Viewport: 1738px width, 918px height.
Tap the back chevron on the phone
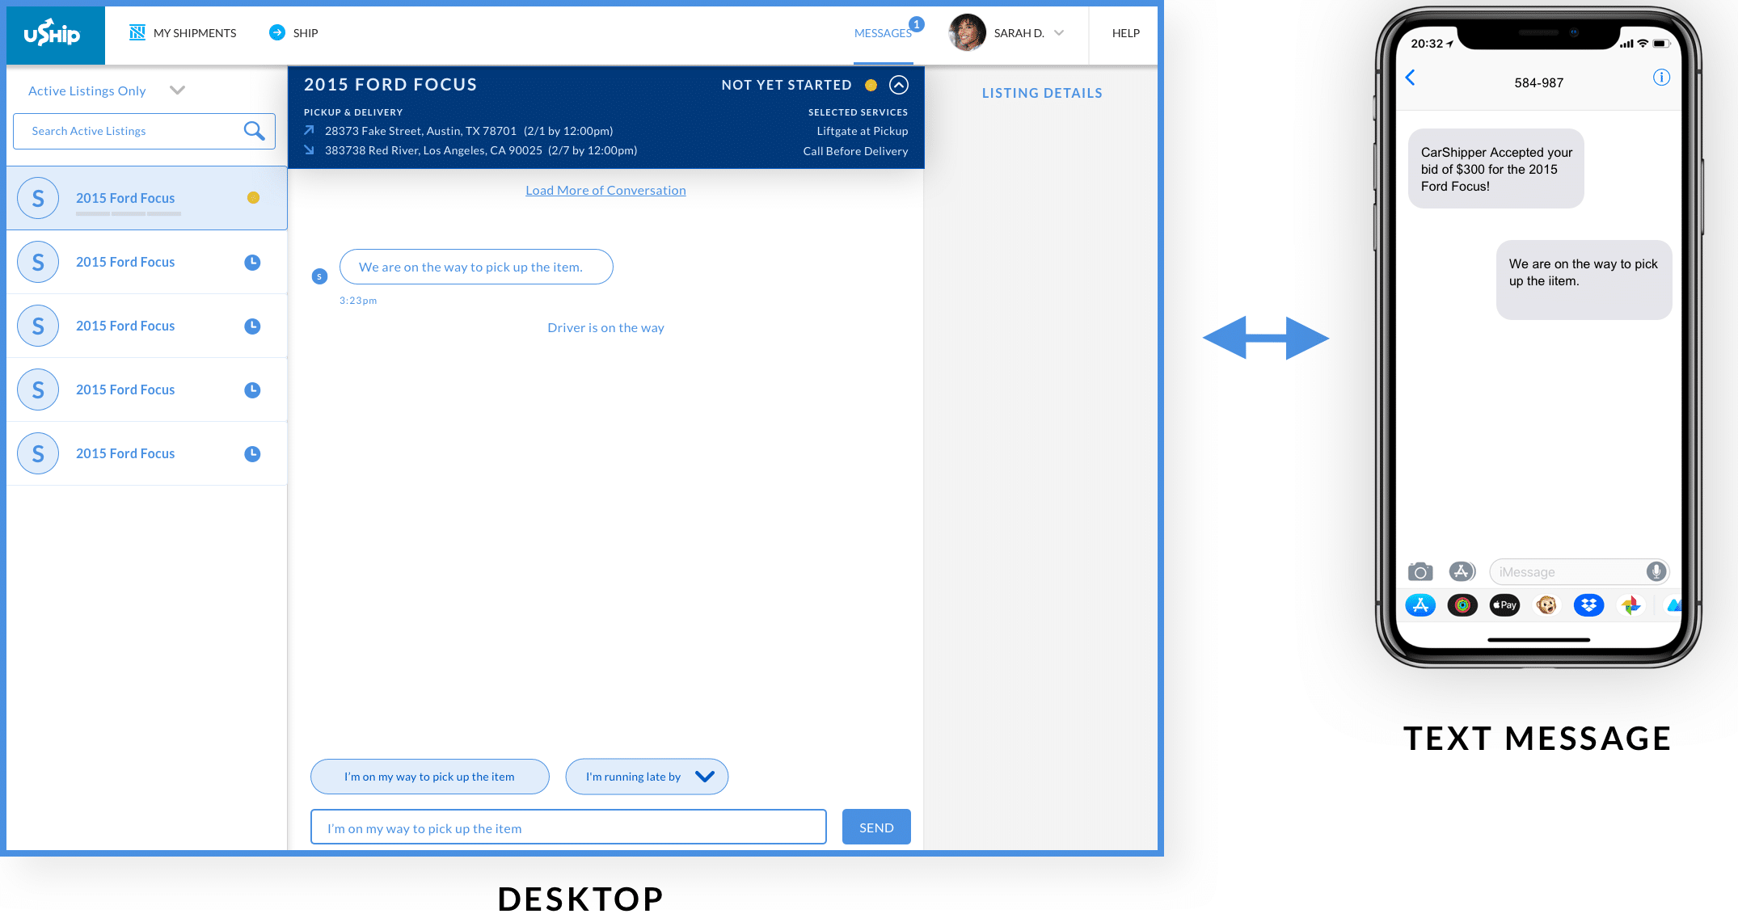pyautogui.click(x=1411, y=78)
